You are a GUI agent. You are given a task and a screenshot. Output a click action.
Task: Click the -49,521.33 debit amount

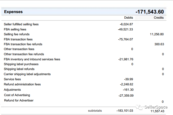[x=125, y=29]
